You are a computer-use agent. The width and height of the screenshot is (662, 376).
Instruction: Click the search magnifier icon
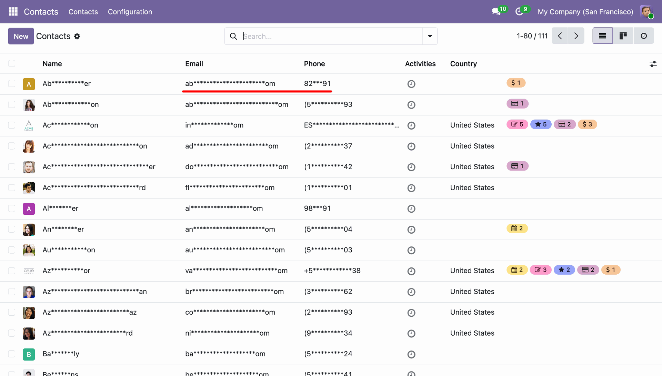click(x=233, y=36)
